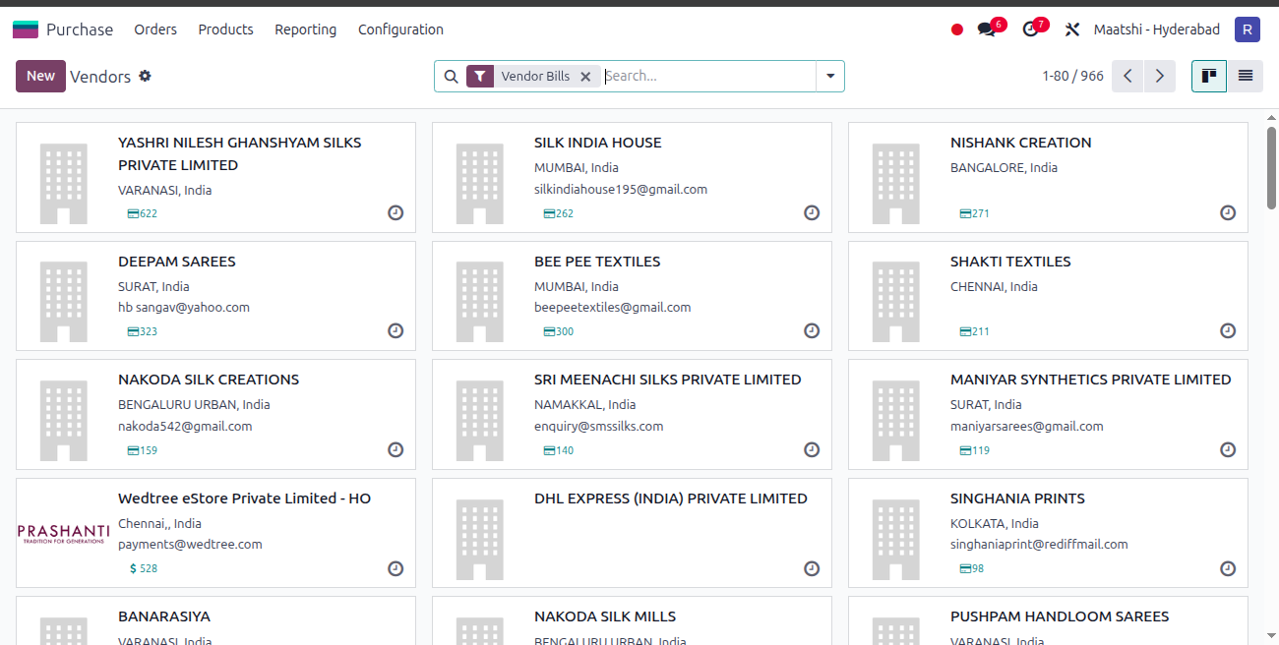Click email singhaniaprint@rediffmail.com
Image resolution: width=1279 pixels, height=645 pixels.
[1039, 544]
